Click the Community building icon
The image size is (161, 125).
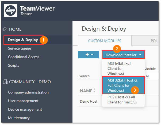pyautogui.click(x=5, y=82)
